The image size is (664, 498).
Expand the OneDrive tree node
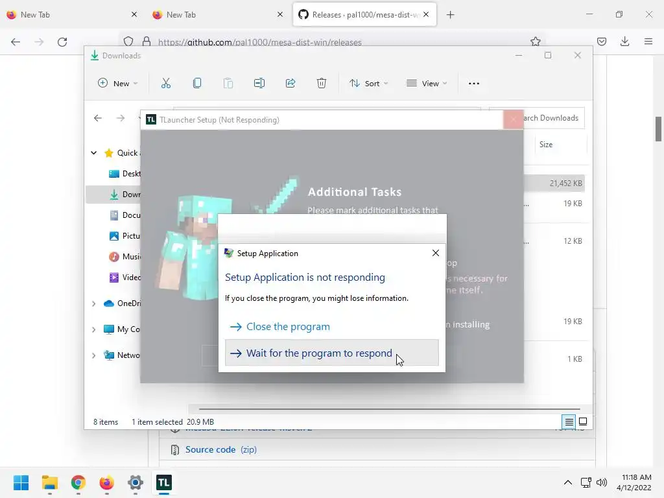93,303
